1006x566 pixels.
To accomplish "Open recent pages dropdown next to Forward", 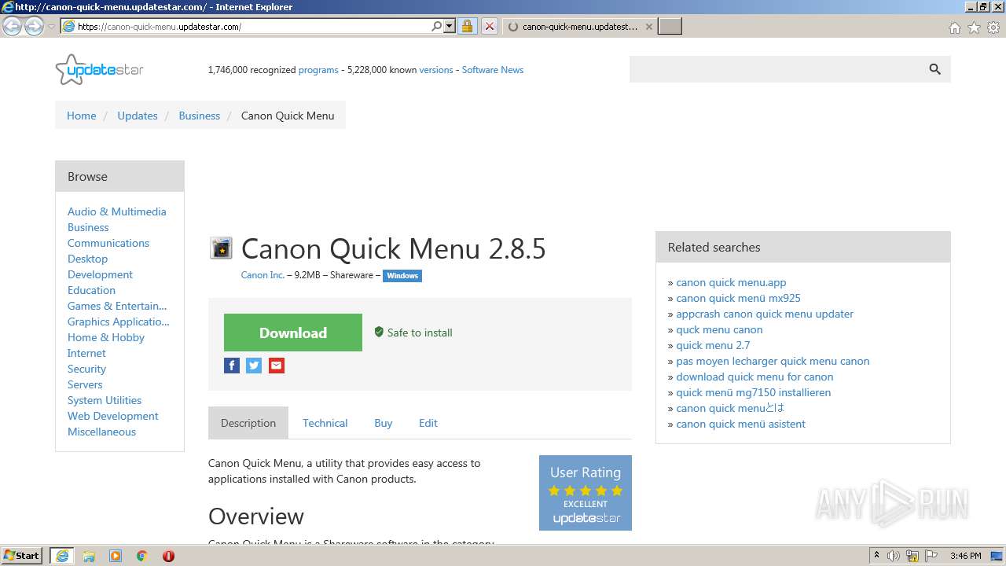I will pyautogui.click(x=51, y=27).
